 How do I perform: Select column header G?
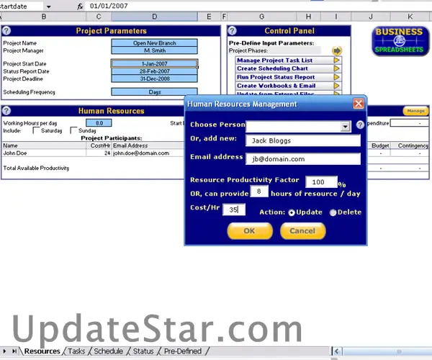261,17
